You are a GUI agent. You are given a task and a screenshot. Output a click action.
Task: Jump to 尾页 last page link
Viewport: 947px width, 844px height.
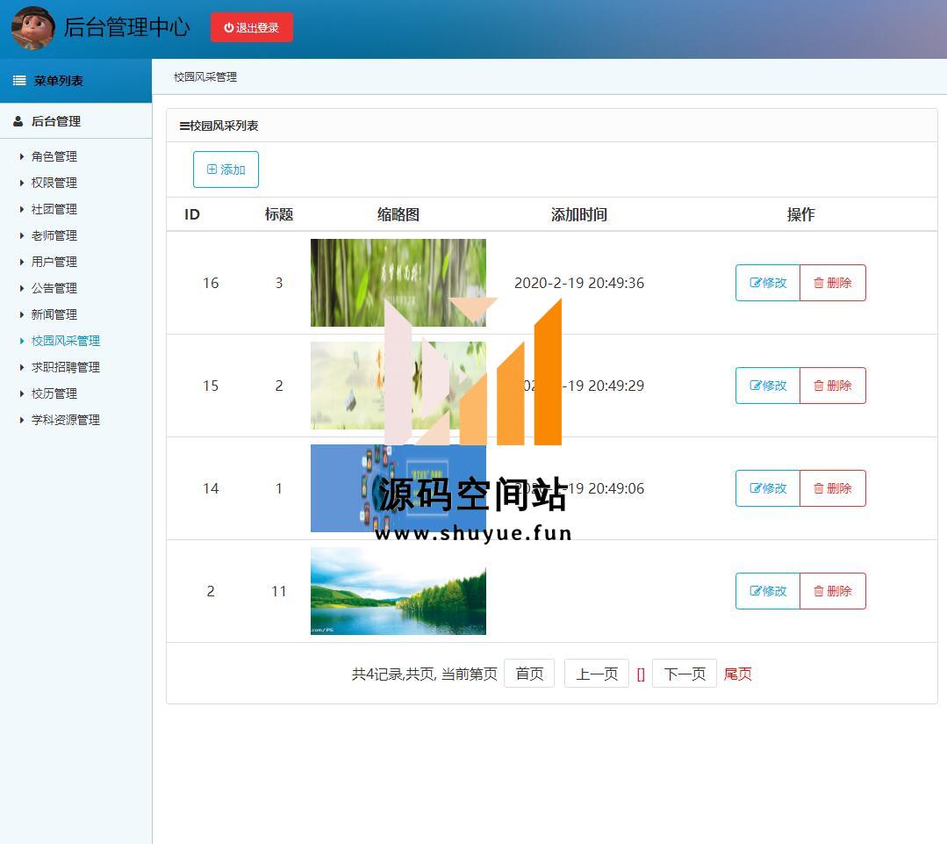pyautogui.click(x=737, y=674)
